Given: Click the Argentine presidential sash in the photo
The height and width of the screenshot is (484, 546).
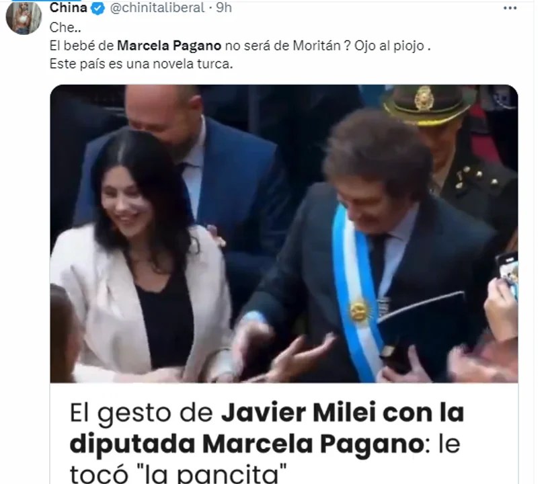Looking at the screenshot, I should 358,292.
